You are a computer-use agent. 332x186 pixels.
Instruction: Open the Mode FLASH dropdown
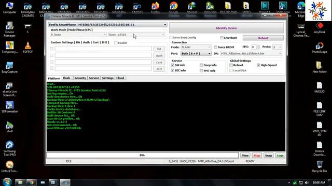pyautogui.click(x=196, y=47)
